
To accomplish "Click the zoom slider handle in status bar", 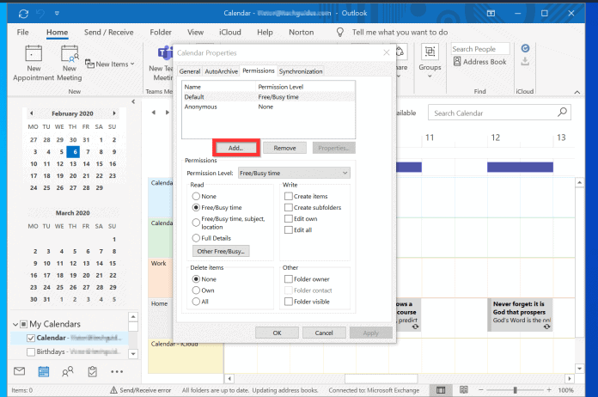I will [515, 390].
